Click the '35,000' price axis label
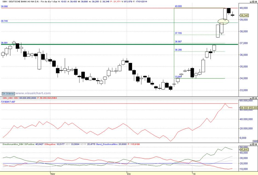258x175 pixels. coord(244,67)
